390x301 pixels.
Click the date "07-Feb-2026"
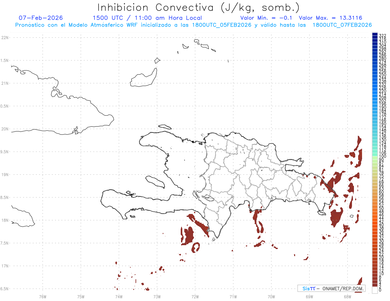(x=41, y=18)
